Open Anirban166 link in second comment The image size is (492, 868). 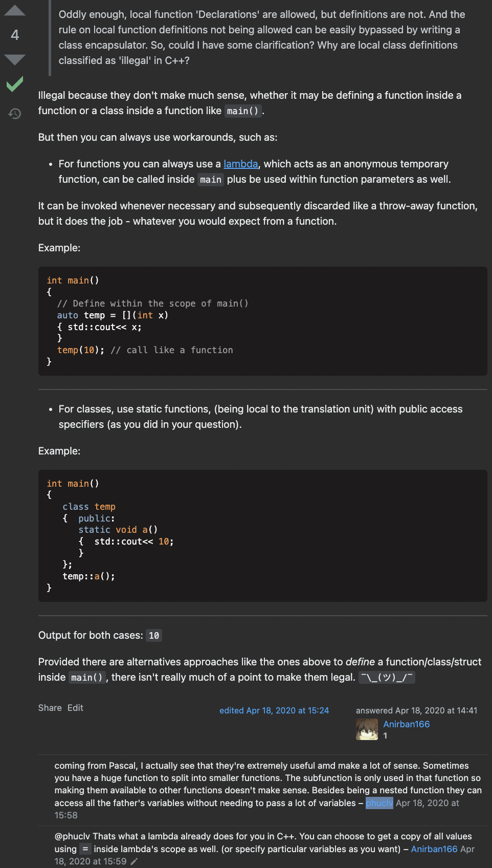(x=434, y=849)
